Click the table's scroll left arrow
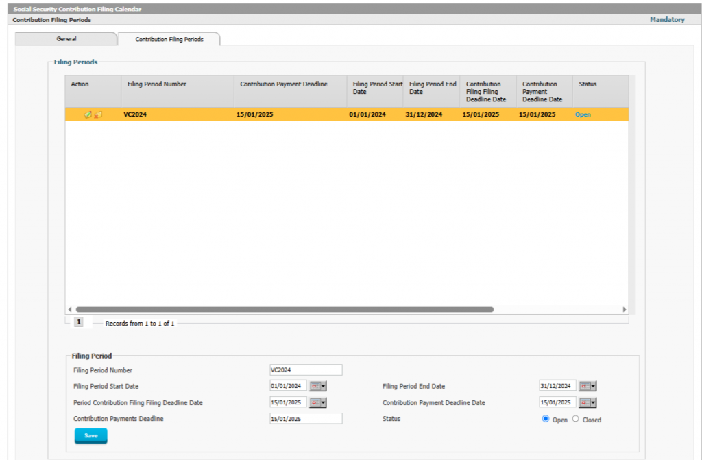The image size is (702, 460). pyautogui.click(x=69, y=309)
